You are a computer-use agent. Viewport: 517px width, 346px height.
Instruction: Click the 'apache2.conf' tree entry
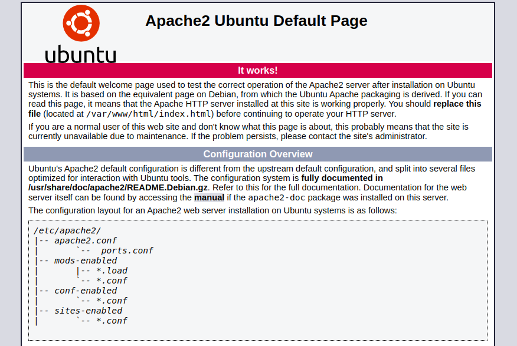(86, 240)
